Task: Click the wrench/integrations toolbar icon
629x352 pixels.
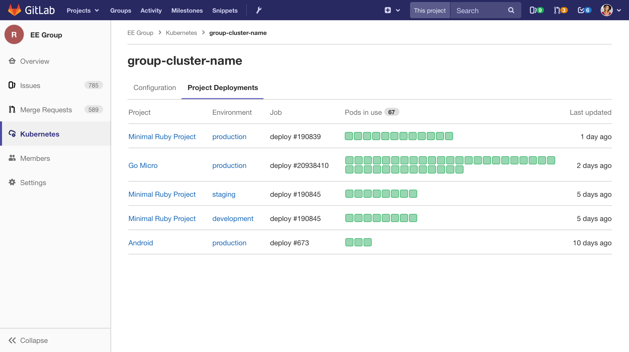Action: point(258,10)
